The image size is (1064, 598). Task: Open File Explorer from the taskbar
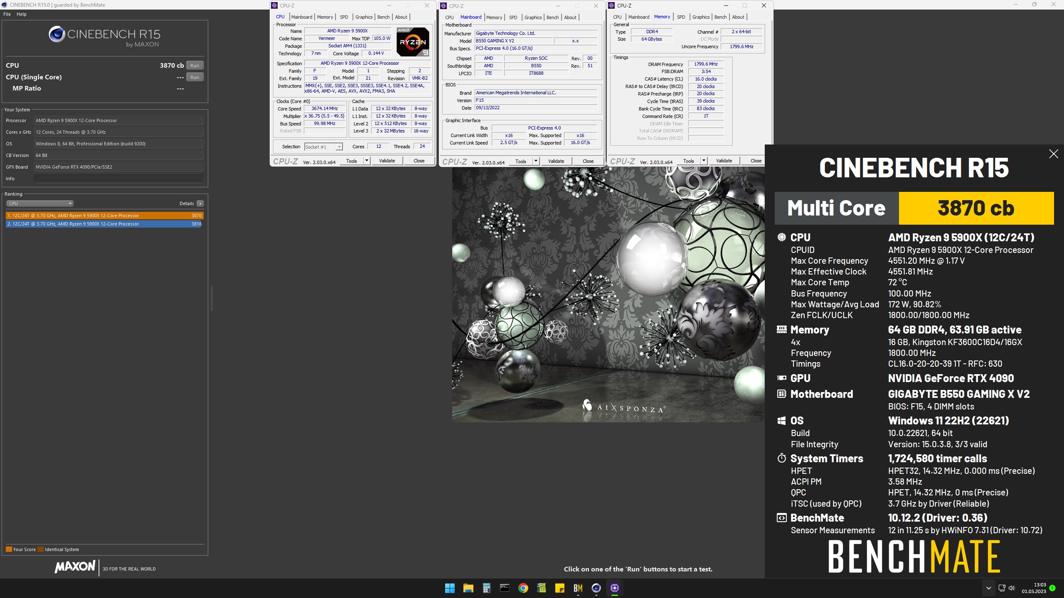[x=468, y=588]
